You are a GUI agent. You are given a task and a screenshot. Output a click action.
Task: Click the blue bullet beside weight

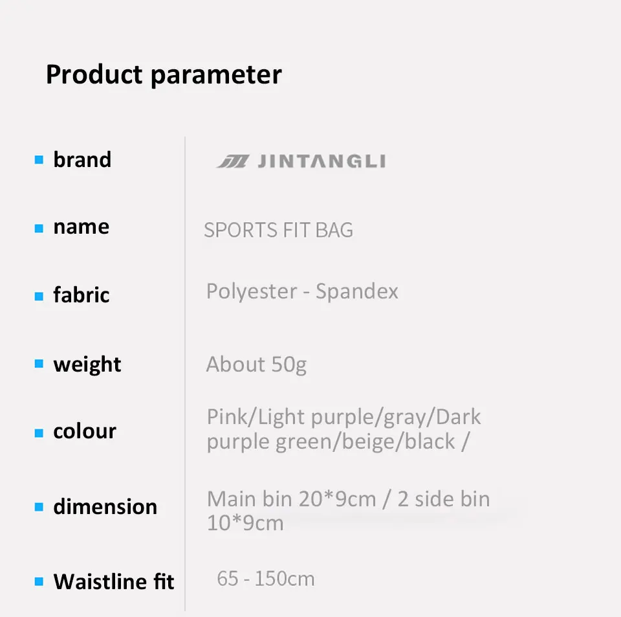39,363
